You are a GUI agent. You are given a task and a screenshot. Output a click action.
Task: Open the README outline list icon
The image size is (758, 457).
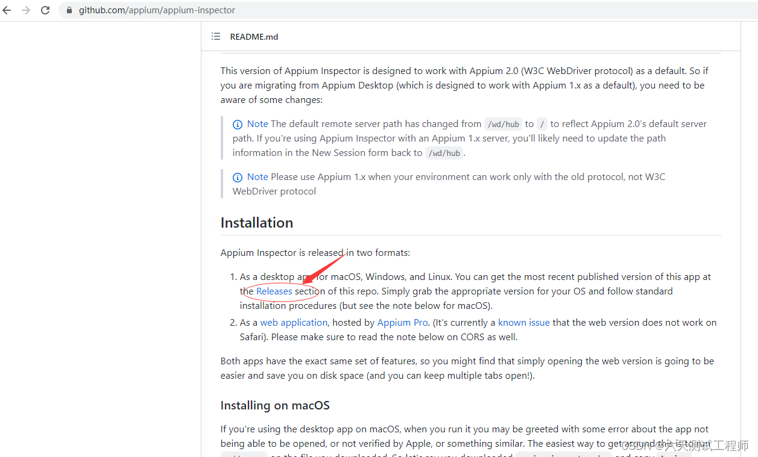click(216, 37)
